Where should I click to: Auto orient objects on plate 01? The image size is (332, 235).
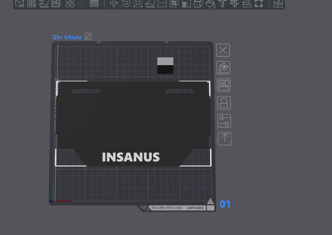tap(223, 68)
